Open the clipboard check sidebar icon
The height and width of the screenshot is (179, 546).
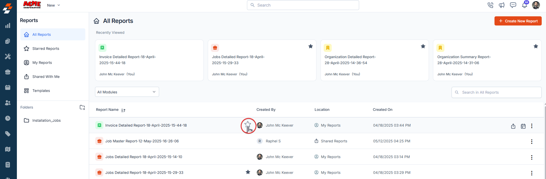(8, 41)
